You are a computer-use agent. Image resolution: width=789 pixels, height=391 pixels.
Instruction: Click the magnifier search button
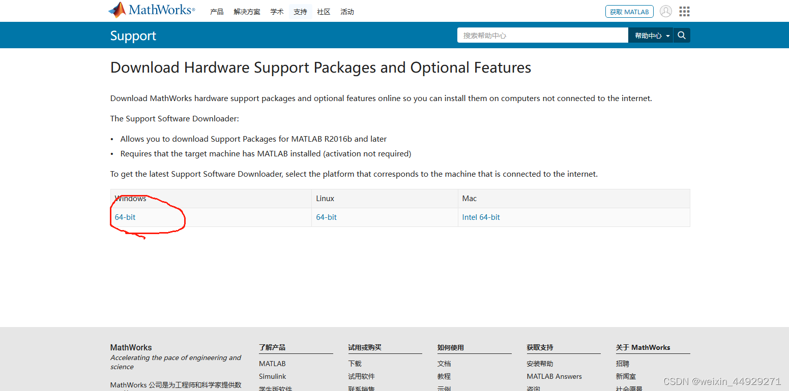click(x=682, y=35)
